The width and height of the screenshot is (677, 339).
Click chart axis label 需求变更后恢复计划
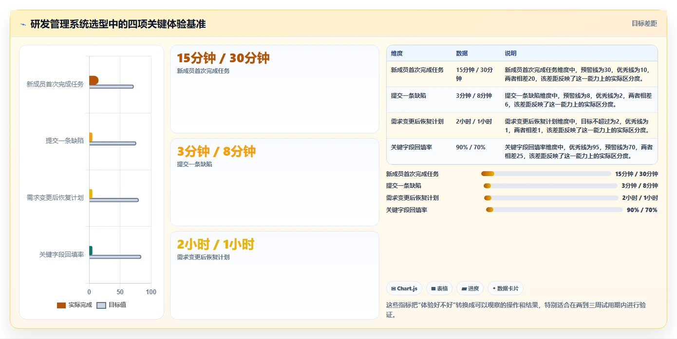tap(55, 198)
